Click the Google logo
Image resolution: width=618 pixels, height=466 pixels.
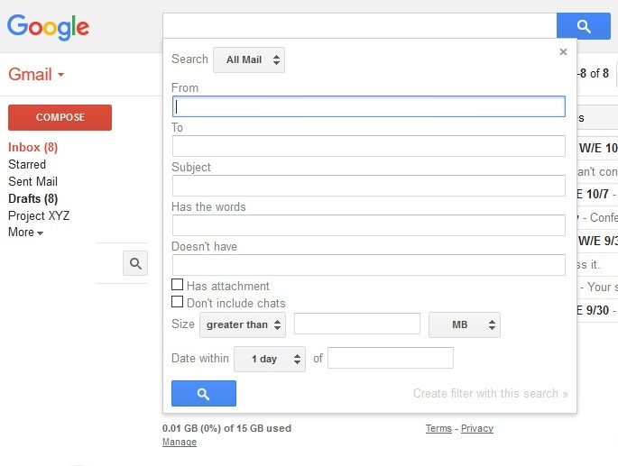pyautogui.click(x=48, y=27)
